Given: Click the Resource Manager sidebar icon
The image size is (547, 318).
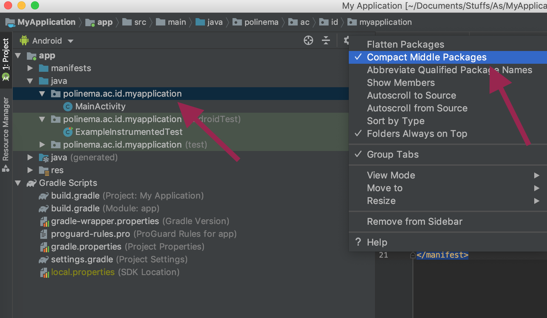Looking at the screenshot, I should (x=6, y=168).
